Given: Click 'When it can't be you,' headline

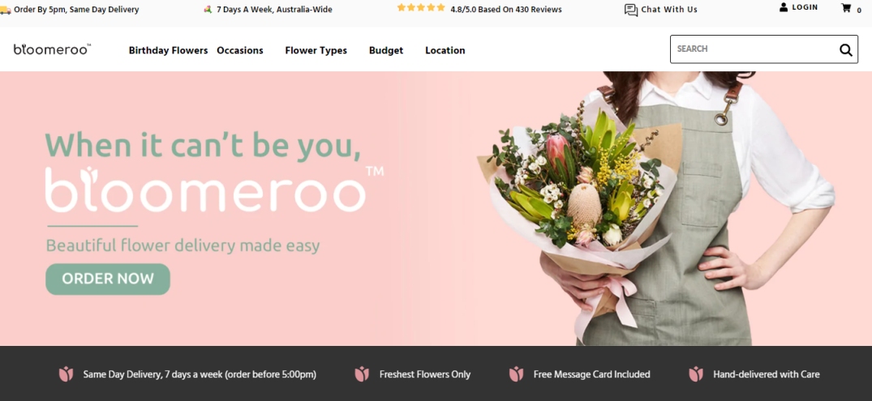Looking at the screenshot, I should click(x=203, y=145).
